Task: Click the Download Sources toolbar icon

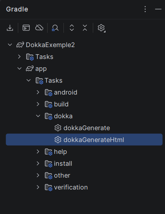Action: click(x=10, y=28)
